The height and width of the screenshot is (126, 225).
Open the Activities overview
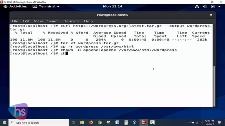coord(18,6)
